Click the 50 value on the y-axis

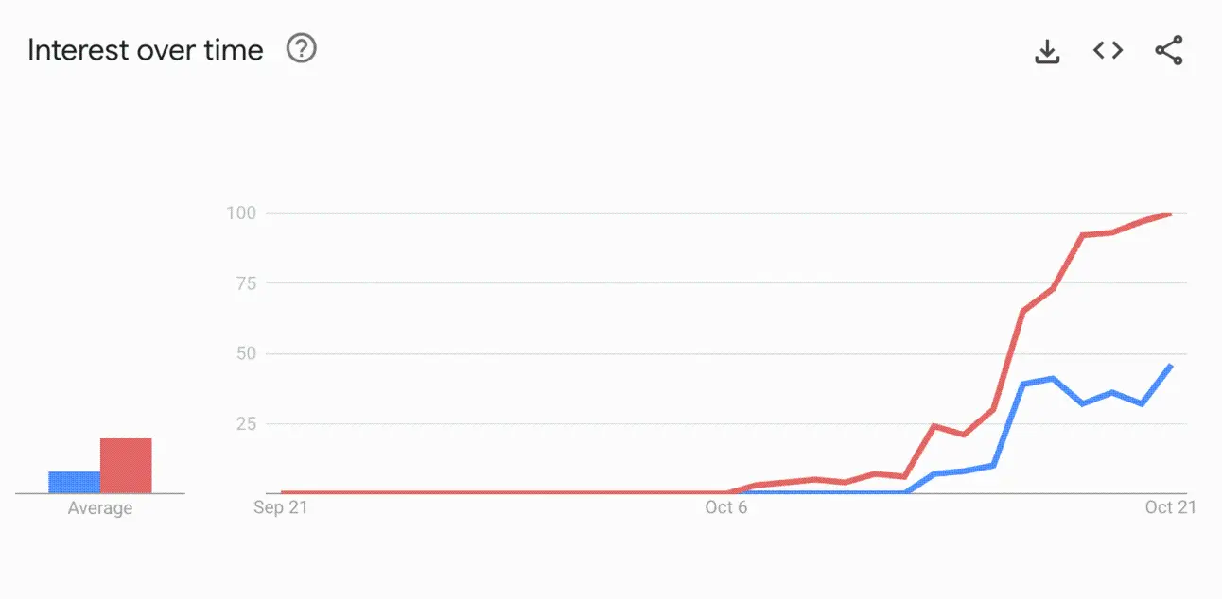[245, 353]
